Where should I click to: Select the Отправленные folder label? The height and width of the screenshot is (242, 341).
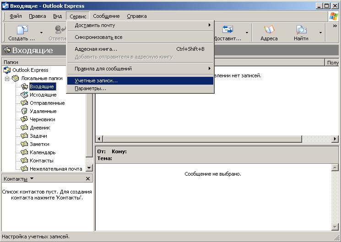(x=47, y=103)
